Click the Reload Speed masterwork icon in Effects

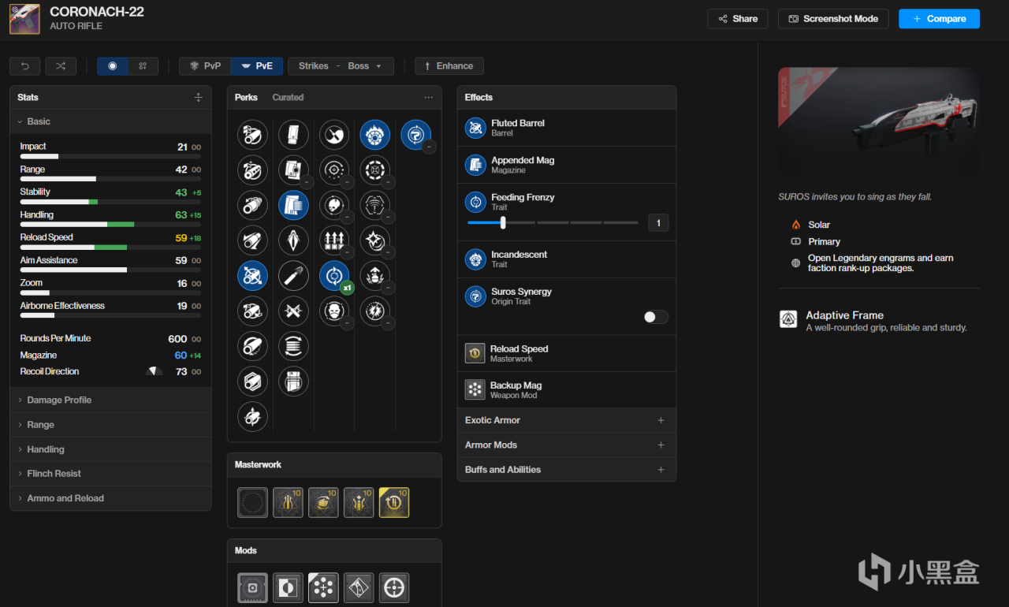click(475, 353)
